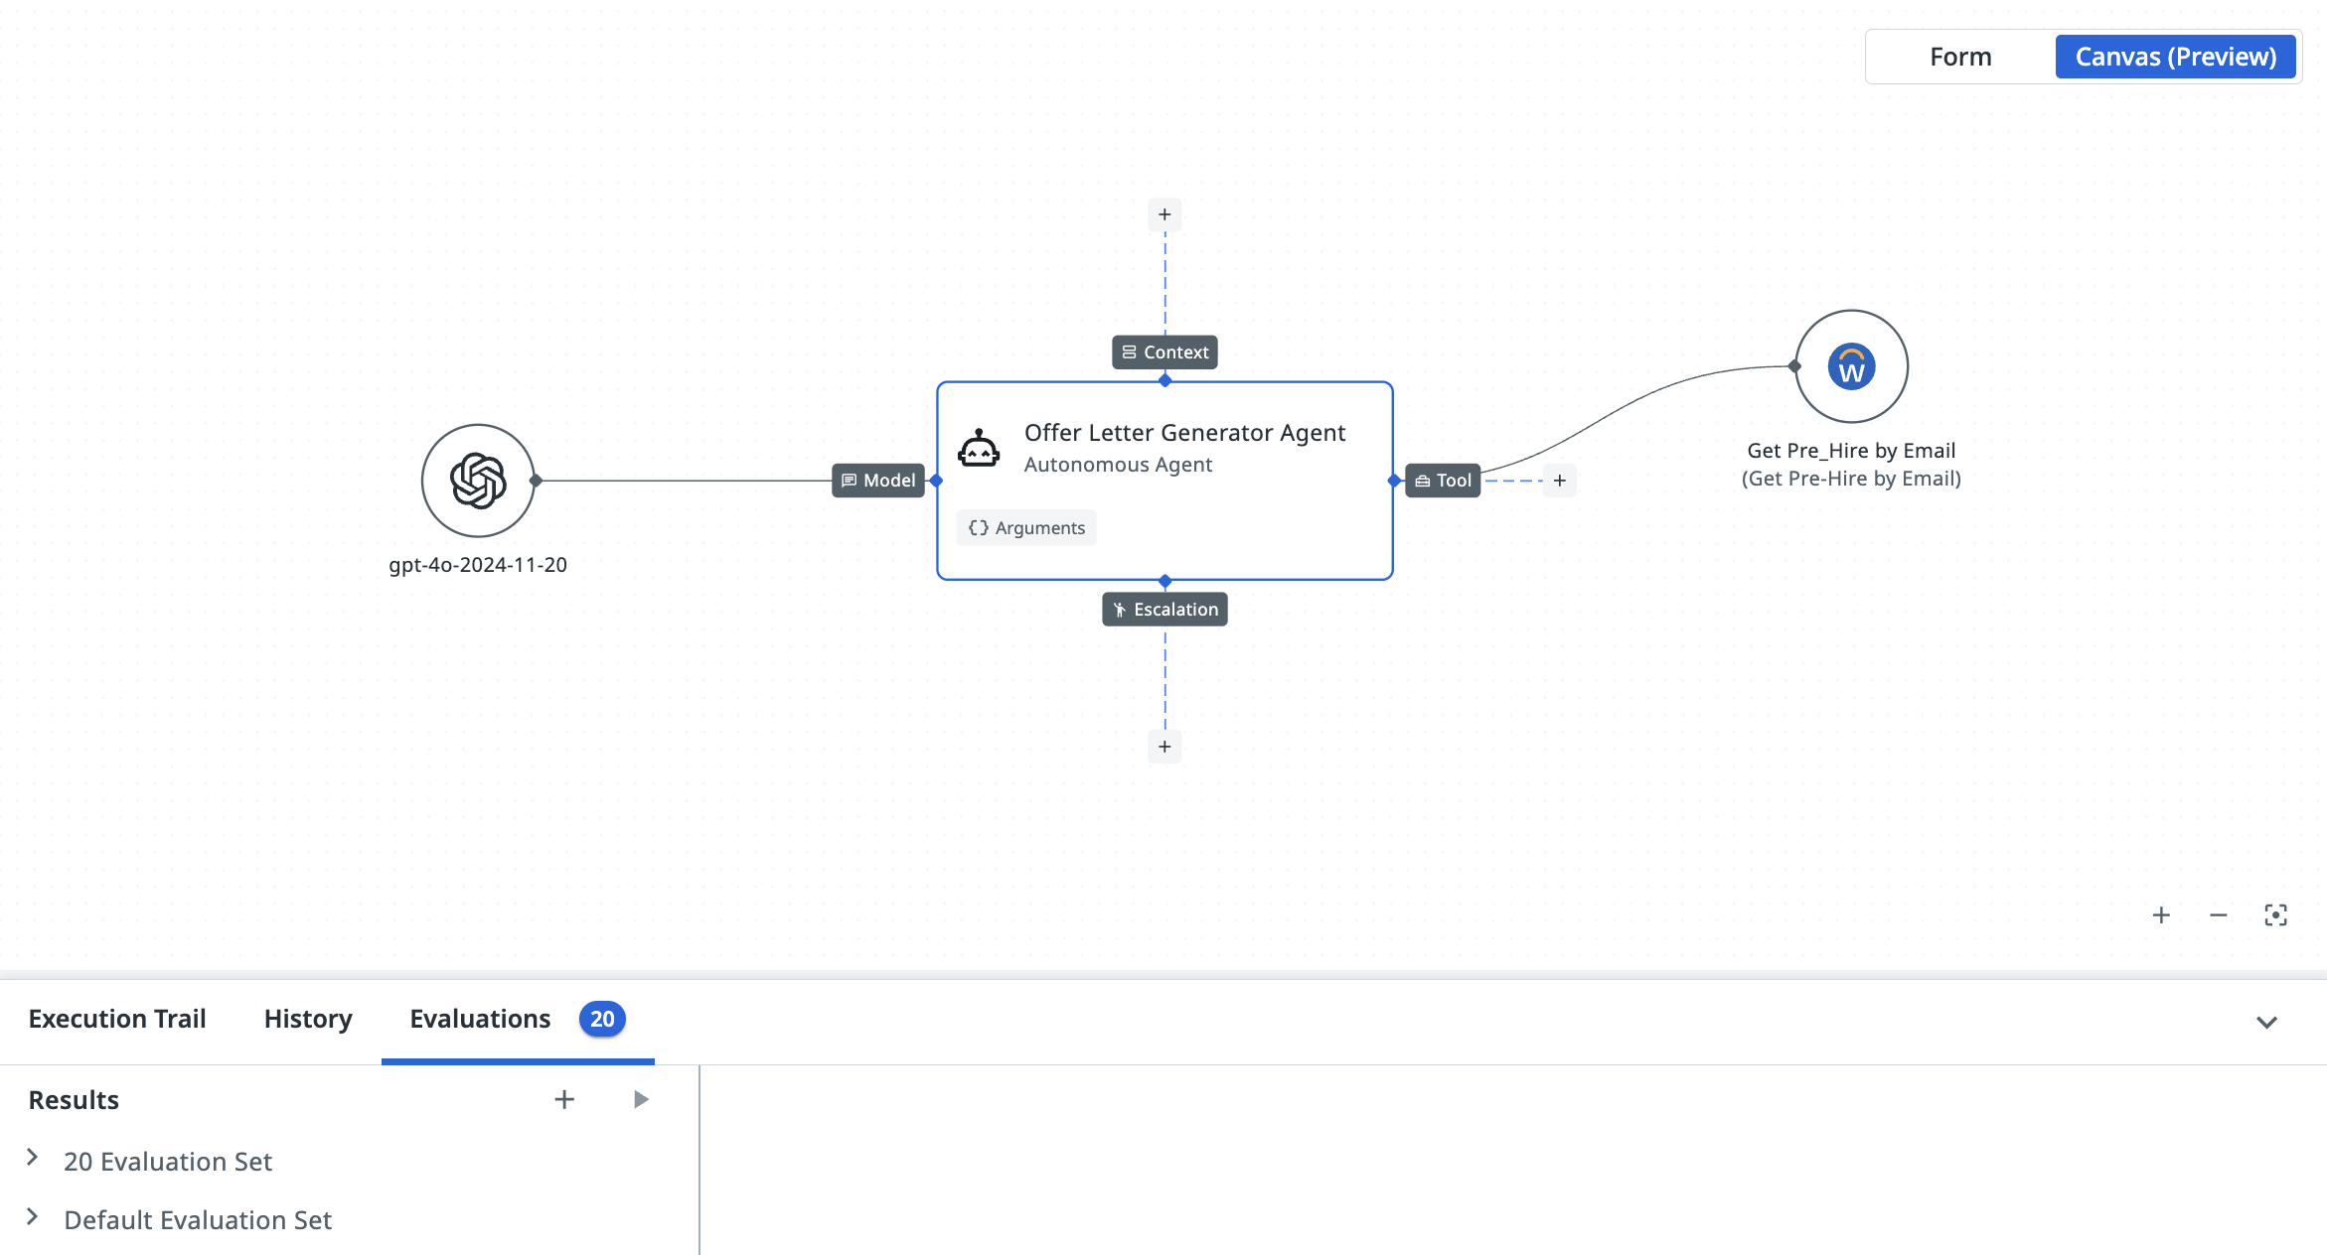Zoom out of the canvas
The height and width of the screenshot is (1255, 2327).
click(x=2219, y=915)
